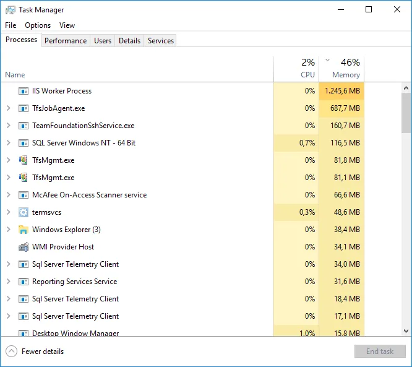The width and height of the screenshot is (412, 367).
Task: Switch to the Services tab
Action: [x=161, y=41]
